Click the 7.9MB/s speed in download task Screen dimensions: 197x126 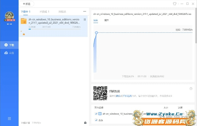click(x=76, y=27)
